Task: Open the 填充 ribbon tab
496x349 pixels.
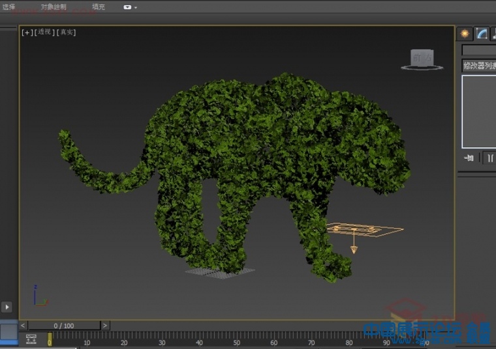Action: (x=99, y=7)
